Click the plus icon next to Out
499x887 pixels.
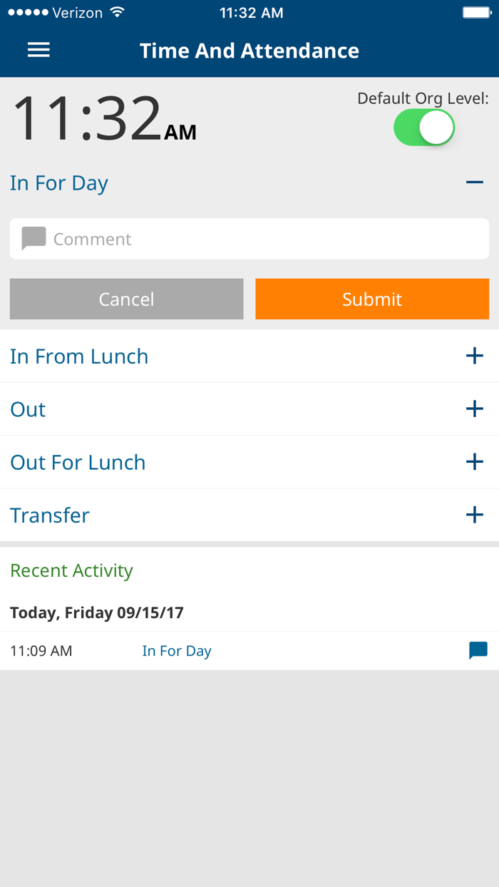coord(475,409)
